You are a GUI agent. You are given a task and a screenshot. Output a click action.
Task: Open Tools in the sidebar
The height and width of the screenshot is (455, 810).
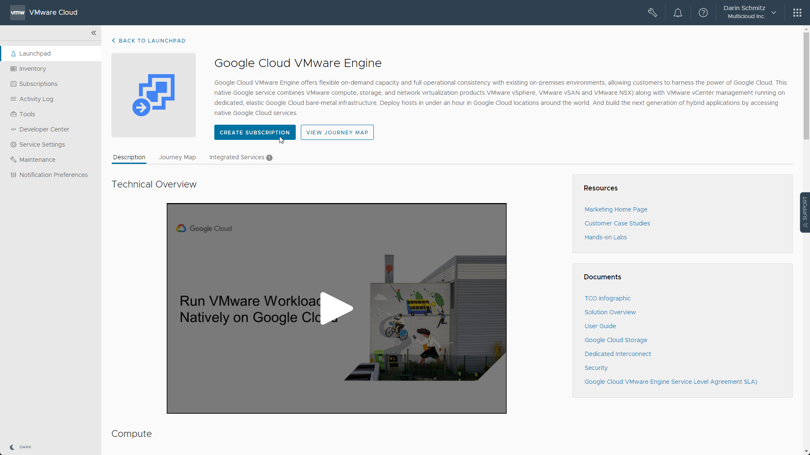coord(51,114)
